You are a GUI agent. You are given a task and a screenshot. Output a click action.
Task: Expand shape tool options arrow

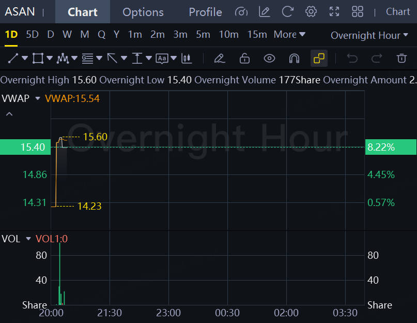coord(50,58)
